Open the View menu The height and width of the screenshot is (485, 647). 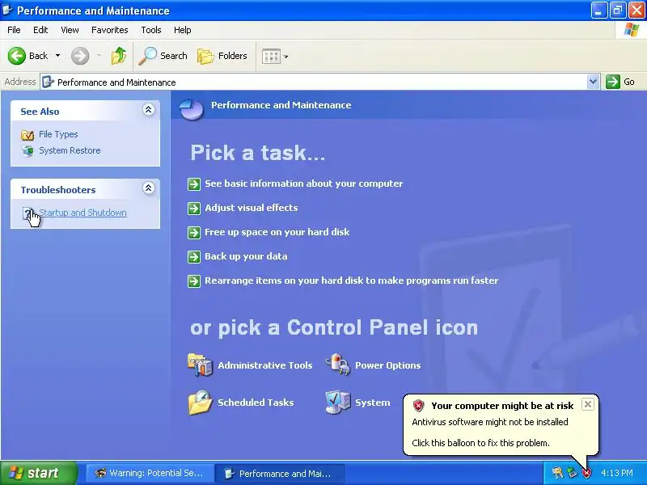coord(70,30)
